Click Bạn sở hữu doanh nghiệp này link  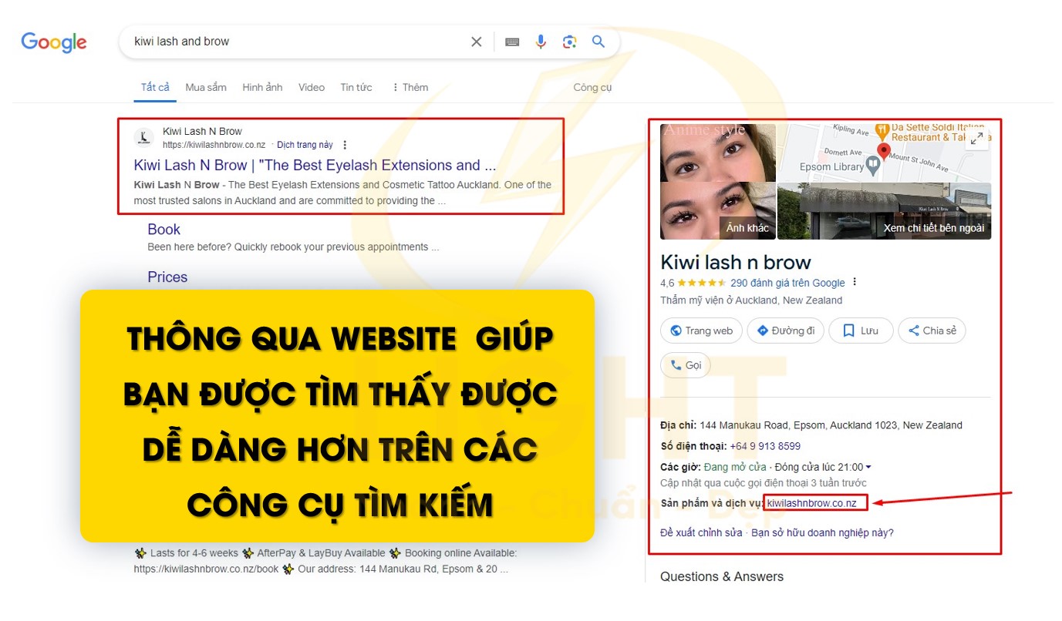click(822, 532)
